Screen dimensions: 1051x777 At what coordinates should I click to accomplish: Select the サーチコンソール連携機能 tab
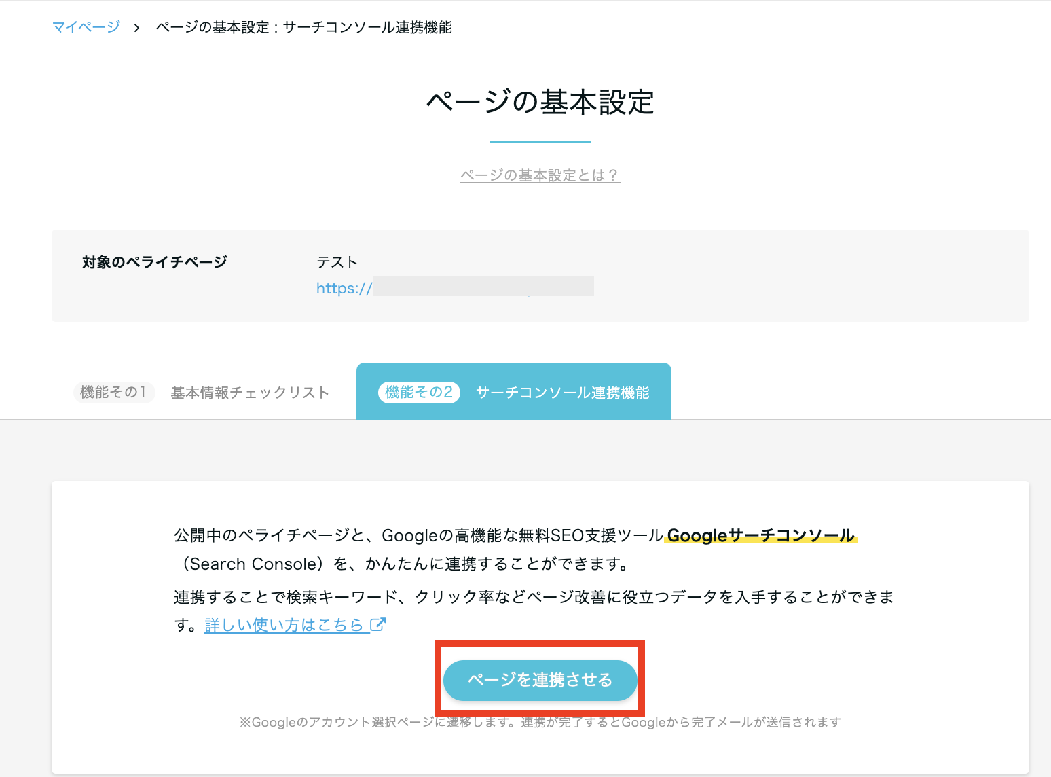514,392
